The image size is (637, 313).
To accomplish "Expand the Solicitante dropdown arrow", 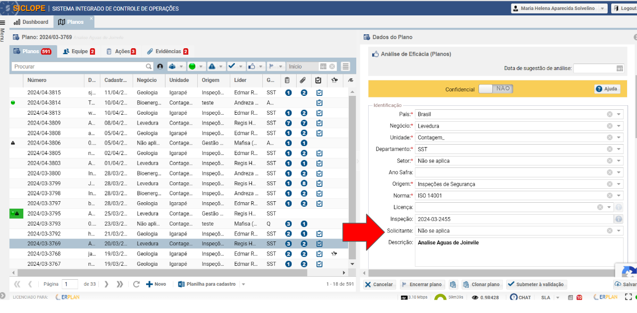I will 619,231.
